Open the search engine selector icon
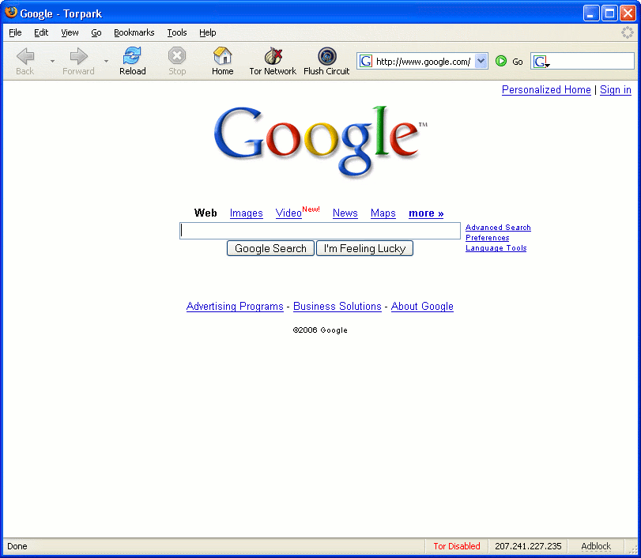Screen dimensions: 641x558 [541, 62]
